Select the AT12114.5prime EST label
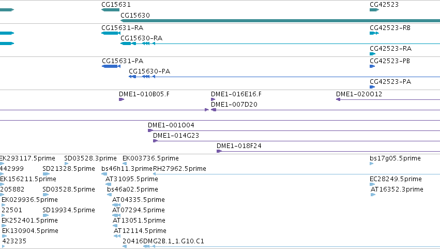 coord(140,231)
